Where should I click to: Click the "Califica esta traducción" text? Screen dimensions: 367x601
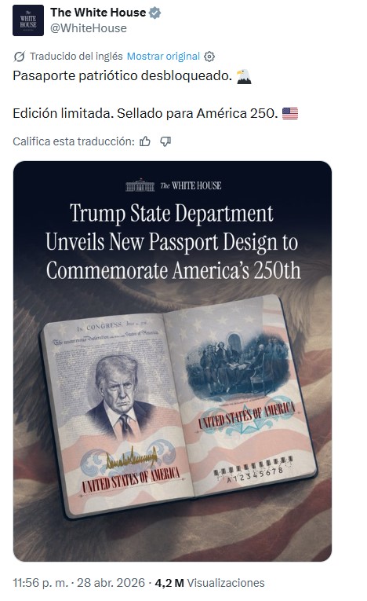coord(74,142)
